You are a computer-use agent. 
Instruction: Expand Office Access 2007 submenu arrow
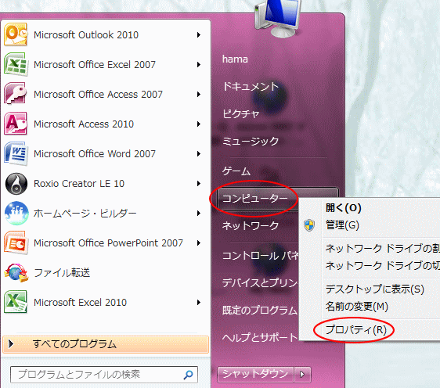coord(199,94)
